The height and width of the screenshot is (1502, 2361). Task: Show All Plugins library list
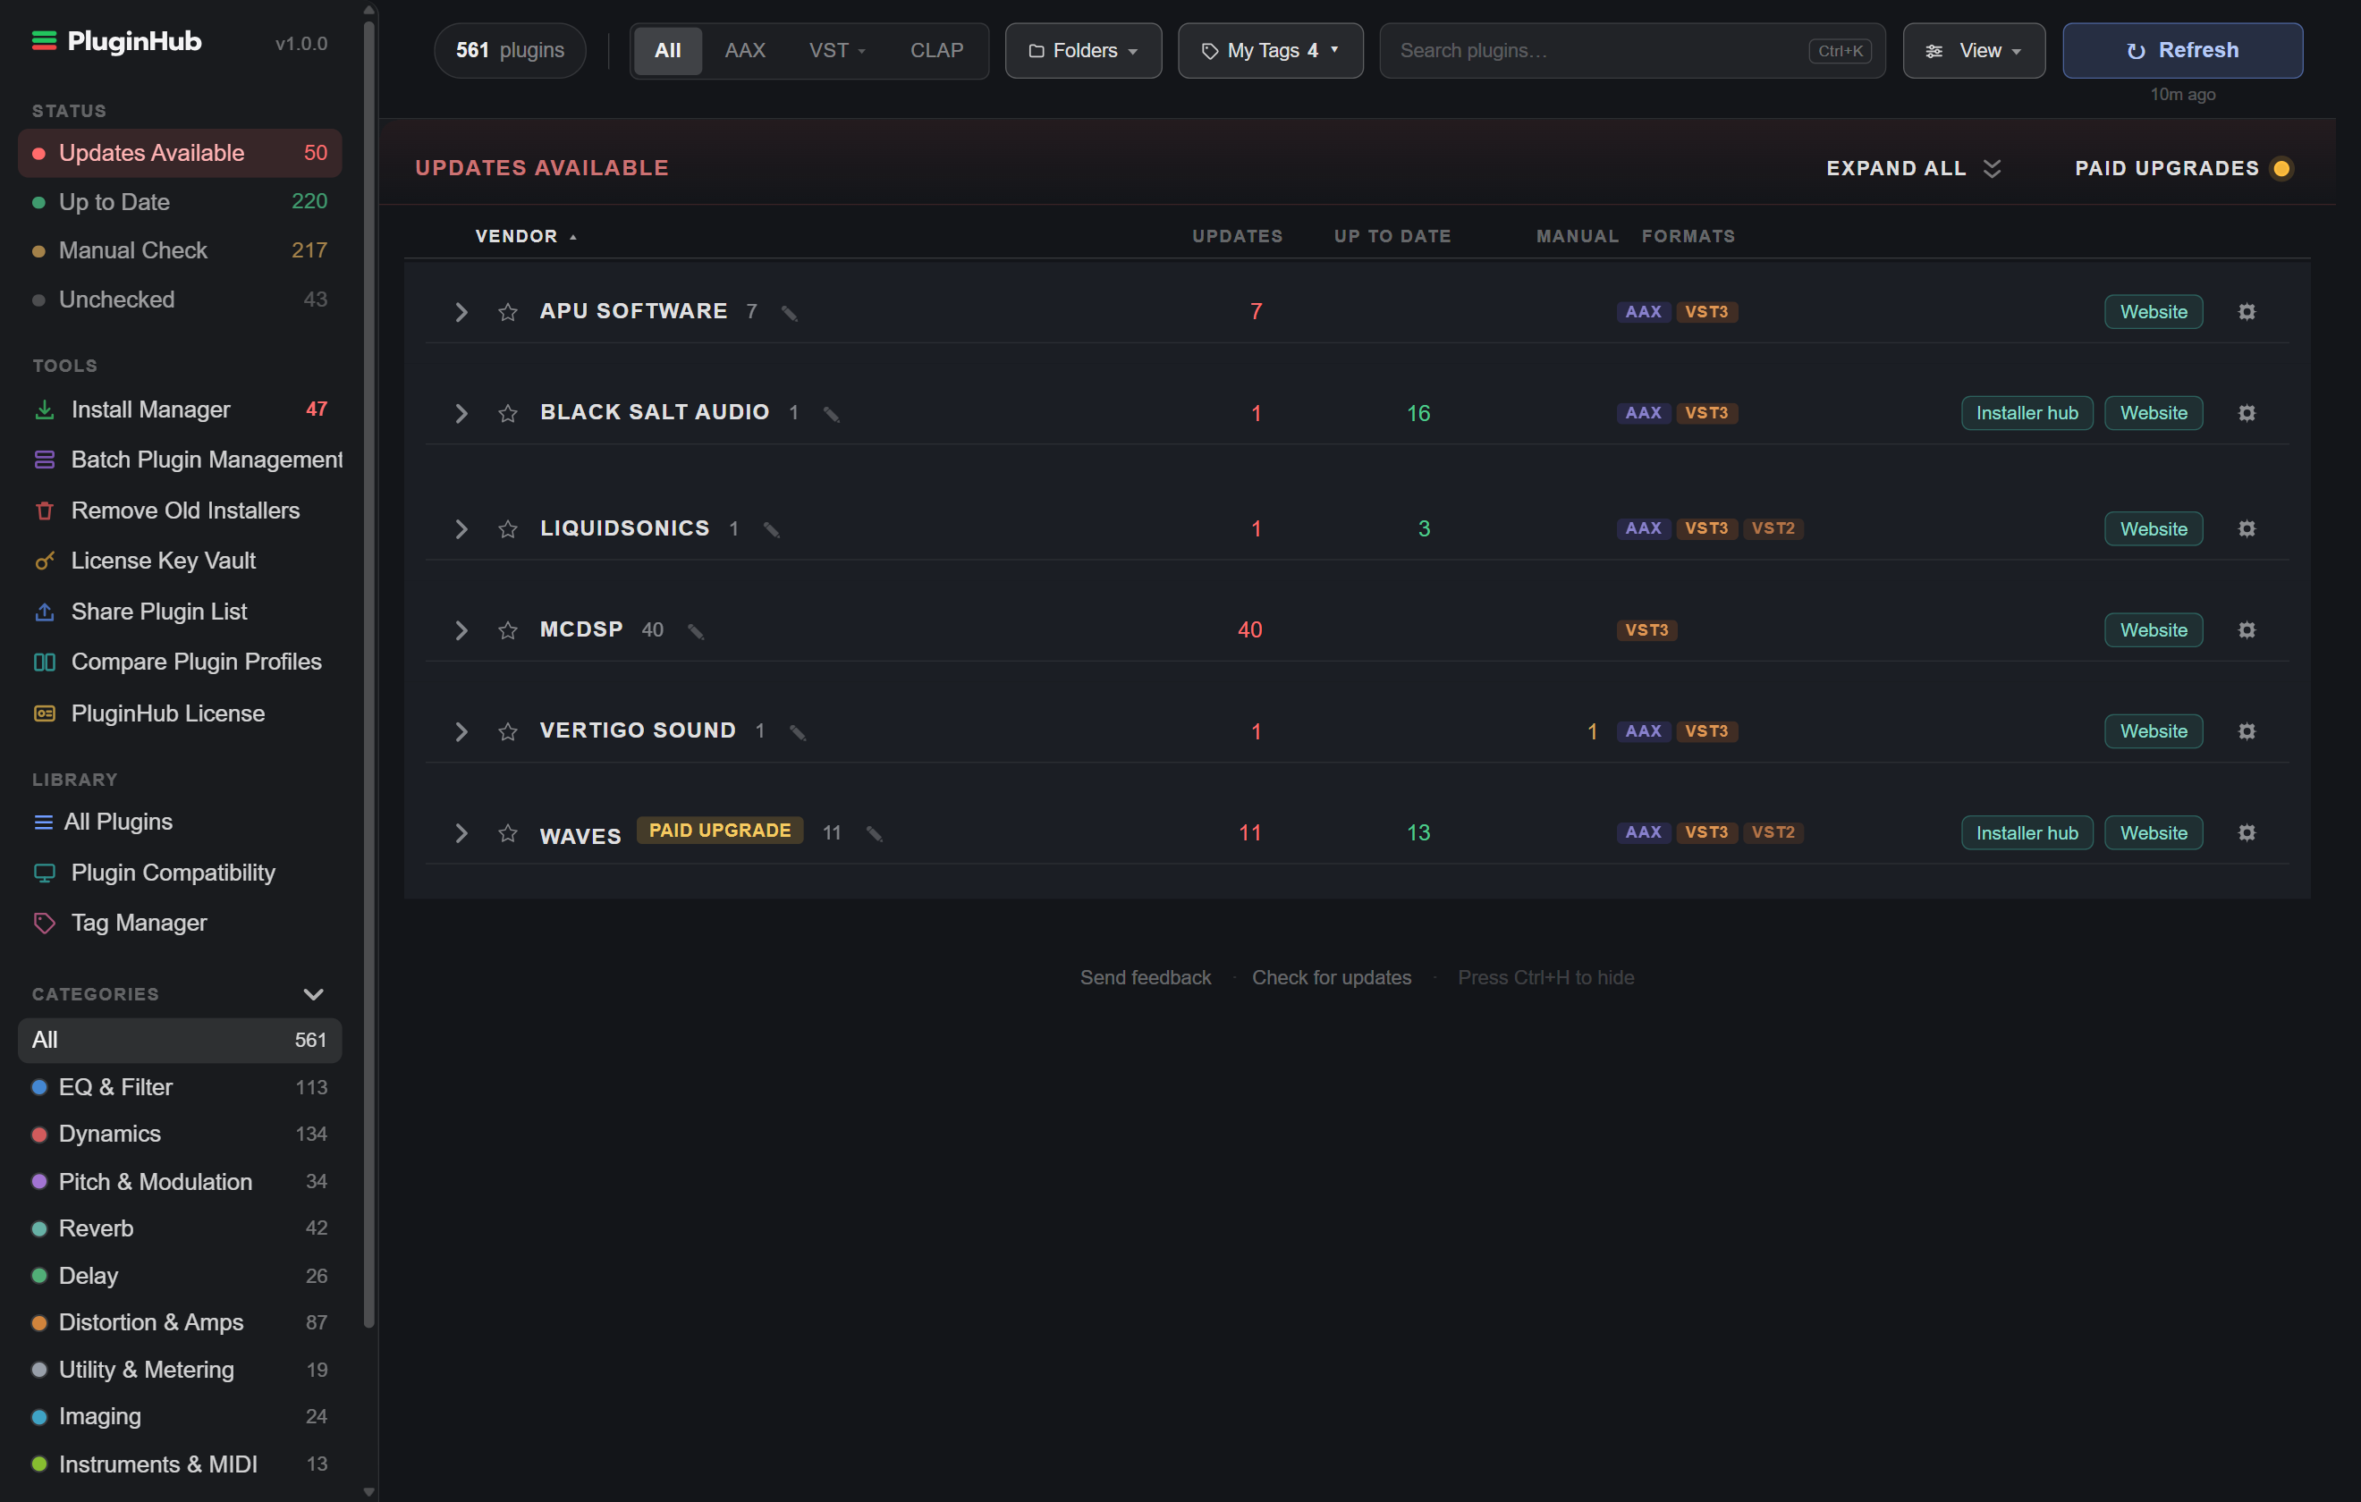(x=180, y=822)
